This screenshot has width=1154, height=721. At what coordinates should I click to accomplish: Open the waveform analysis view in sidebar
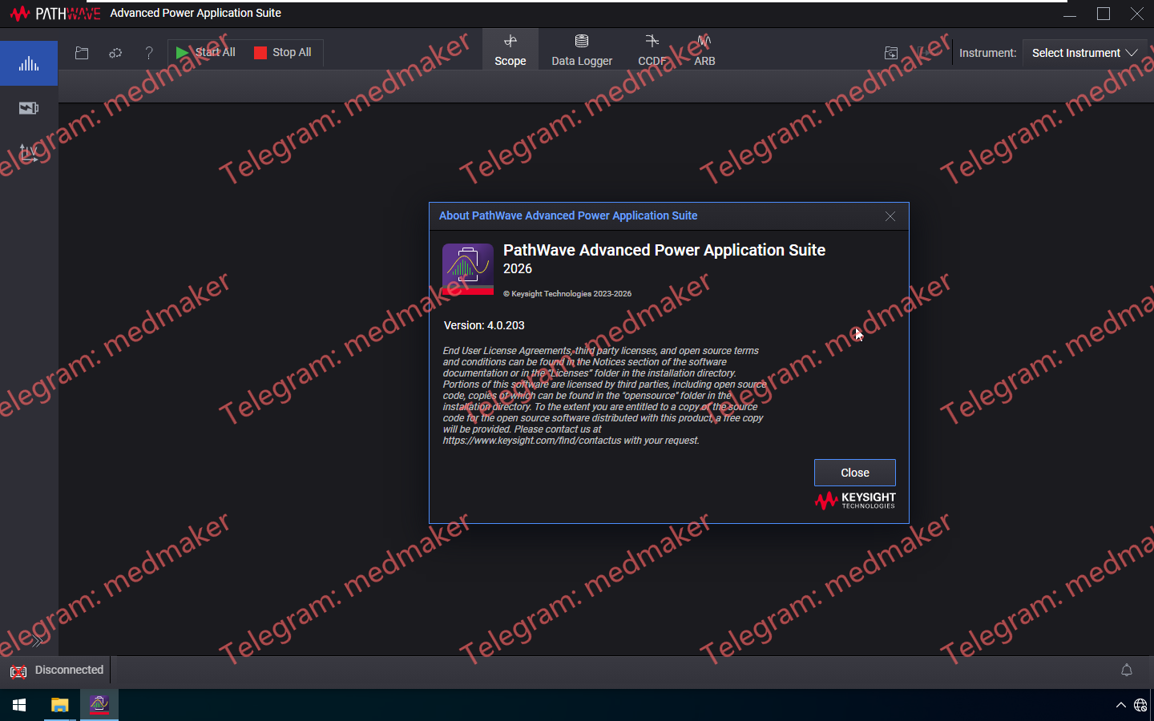click(29, 63)
